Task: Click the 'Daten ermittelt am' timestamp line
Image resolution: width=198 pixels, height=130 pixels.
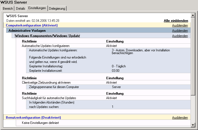Action: coord(33,21)
